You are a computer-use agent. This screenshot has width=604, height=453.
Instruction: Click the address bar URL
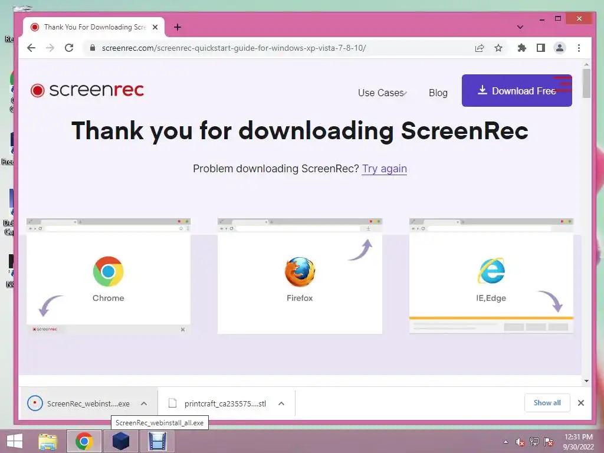(234, 48)
